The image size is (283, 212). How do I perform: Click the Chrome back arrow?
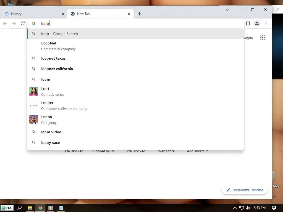coord(5,23)
